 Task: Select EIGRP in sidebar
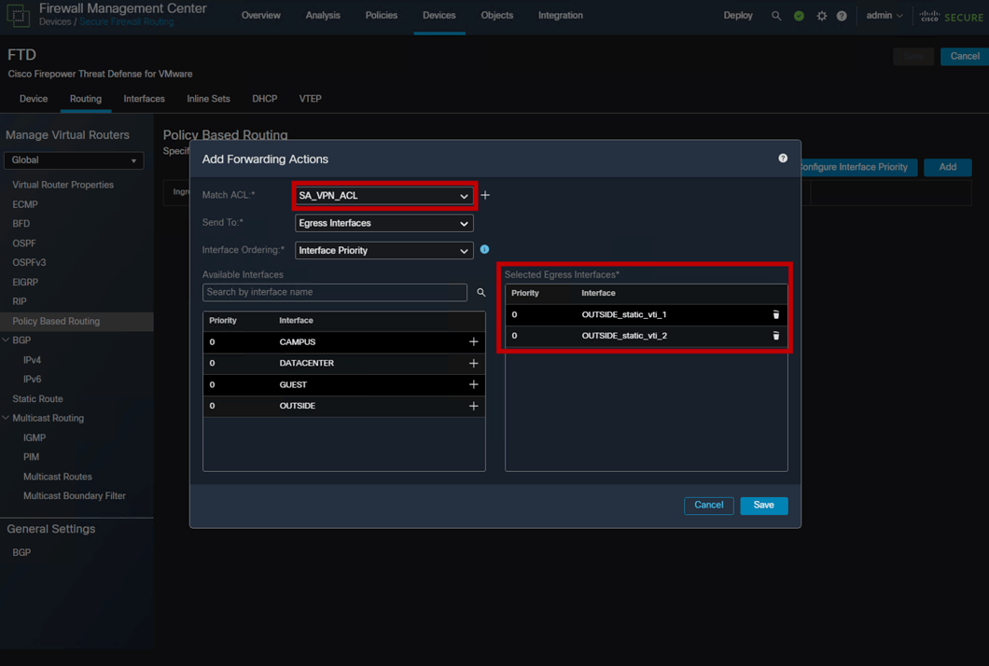(25, 282)
